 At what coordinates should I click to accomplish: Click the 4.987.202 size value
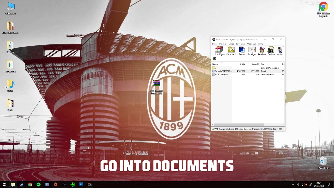click(241, 71)
